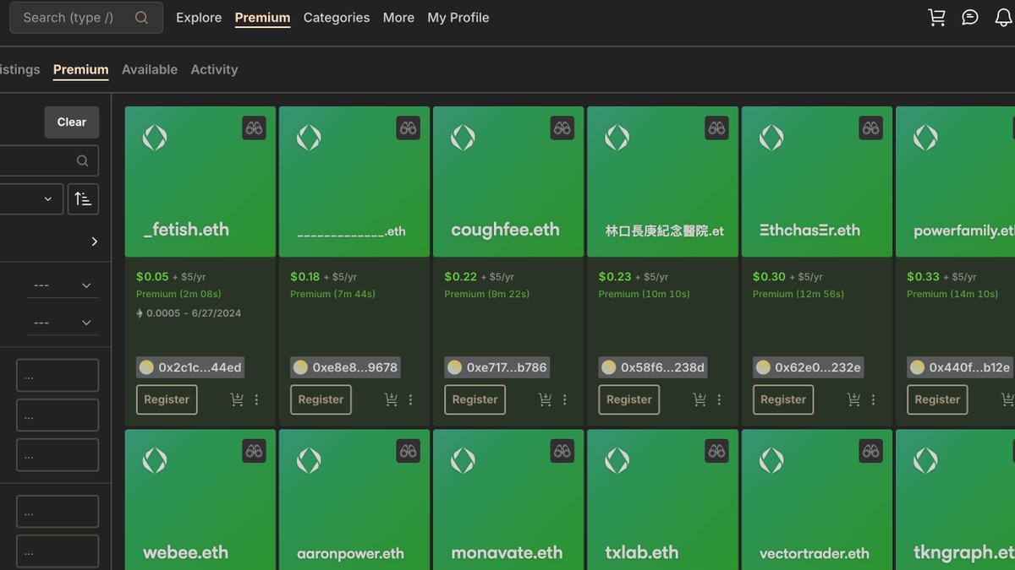Watch the underscores .eth card binoculars icon
The height and width of the screenshot is (570, 1015).
[x=409, y=128]
